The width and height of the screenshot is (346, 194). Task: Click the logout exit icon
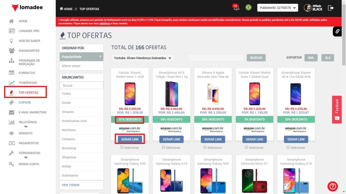(330, 8)
